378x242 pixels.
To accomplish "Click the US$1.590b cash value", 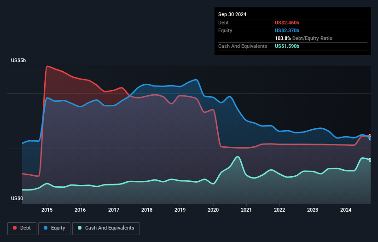I will (287, 46).
